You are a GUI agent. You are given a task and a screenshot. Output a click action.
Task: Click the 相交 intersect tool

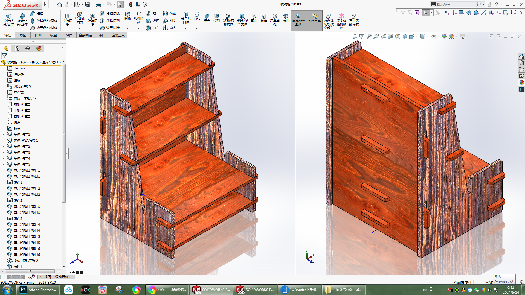pyautogui.click(x=169, y=21)
